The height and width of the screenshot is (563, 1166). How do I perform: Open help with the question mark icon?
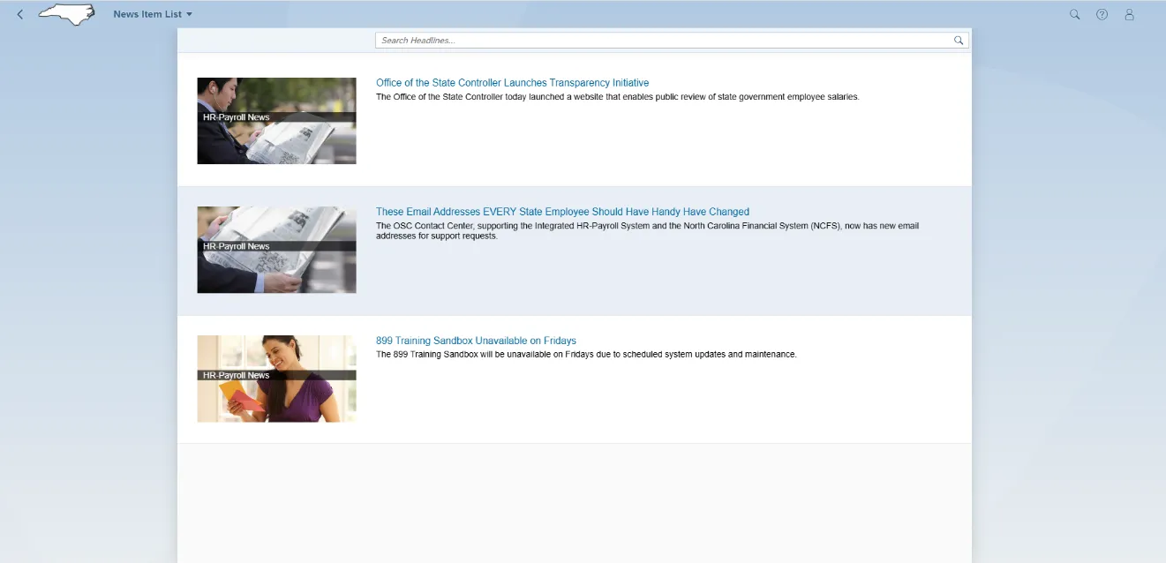pos(1102,14)
